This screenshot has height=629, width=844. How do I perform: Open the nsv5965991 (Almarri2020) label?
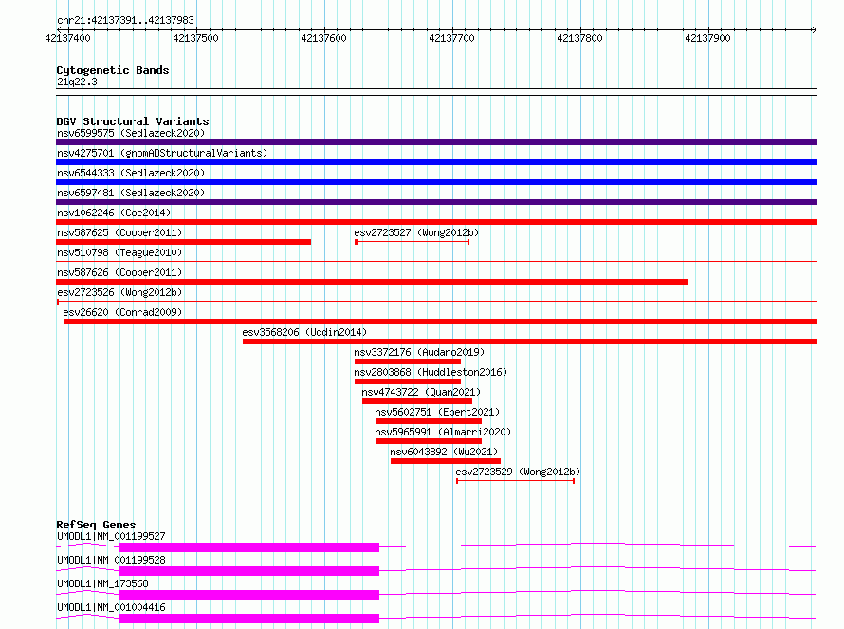click(x=443, y=432)
